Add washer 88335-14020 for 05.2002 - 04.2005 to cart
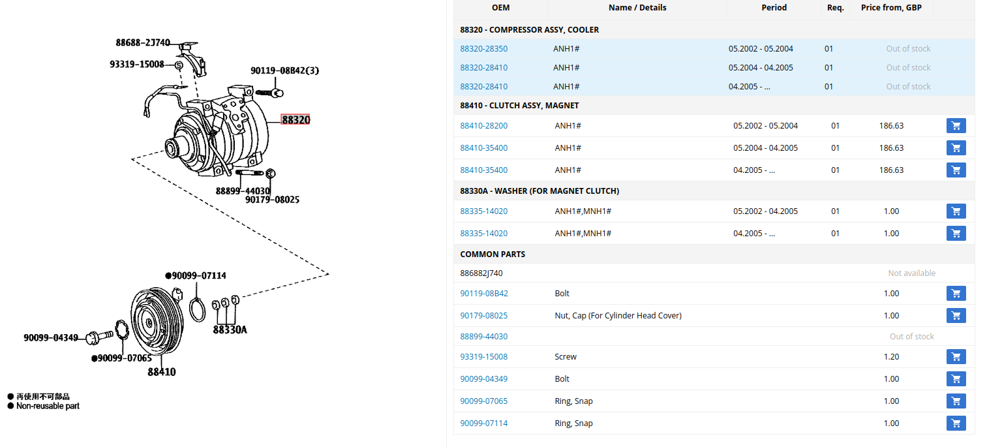987x447 pixels. 956,211
